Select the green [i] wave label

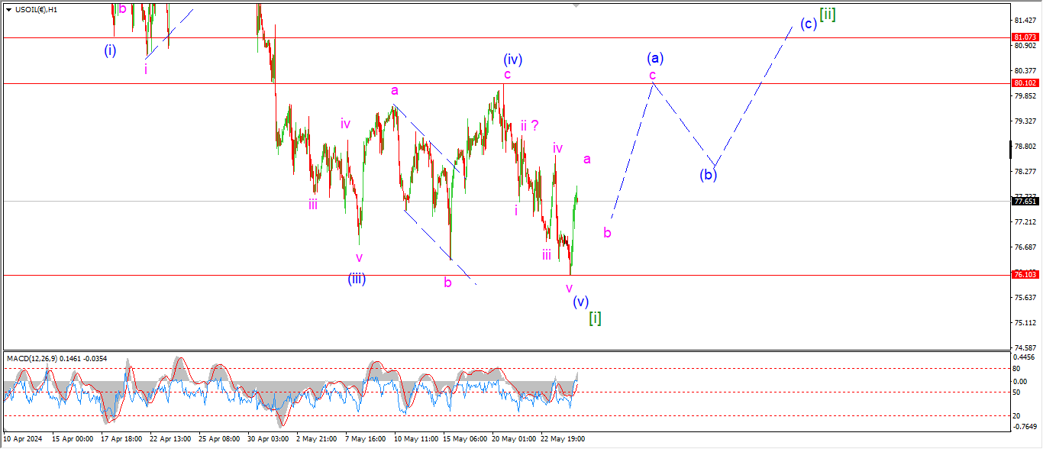[x=595, y=318]
